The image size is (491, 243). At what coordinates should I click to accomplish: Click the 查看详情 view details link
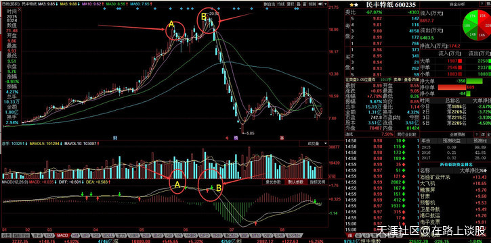tap(412, 80)
